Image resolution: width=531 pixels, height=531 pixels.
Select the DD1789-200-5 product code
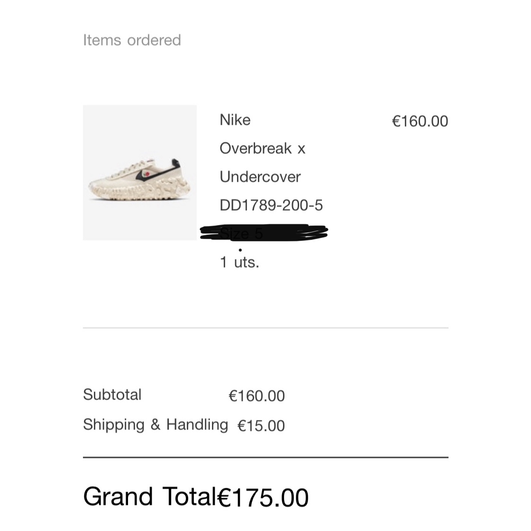click(271, 205)
